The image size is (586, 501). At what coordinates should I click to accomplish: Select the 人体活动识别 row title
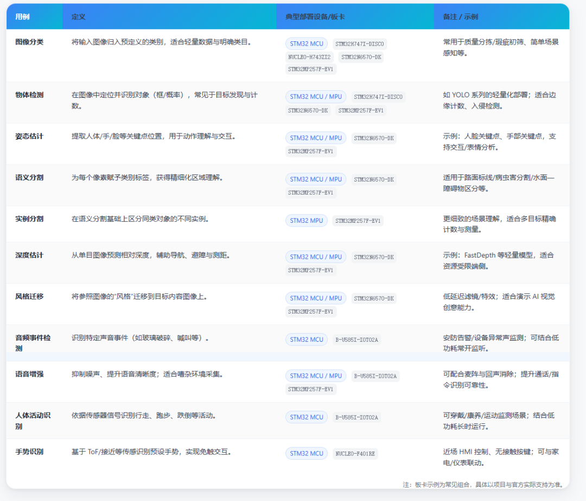pyautogui.click(x=33, y=421)
